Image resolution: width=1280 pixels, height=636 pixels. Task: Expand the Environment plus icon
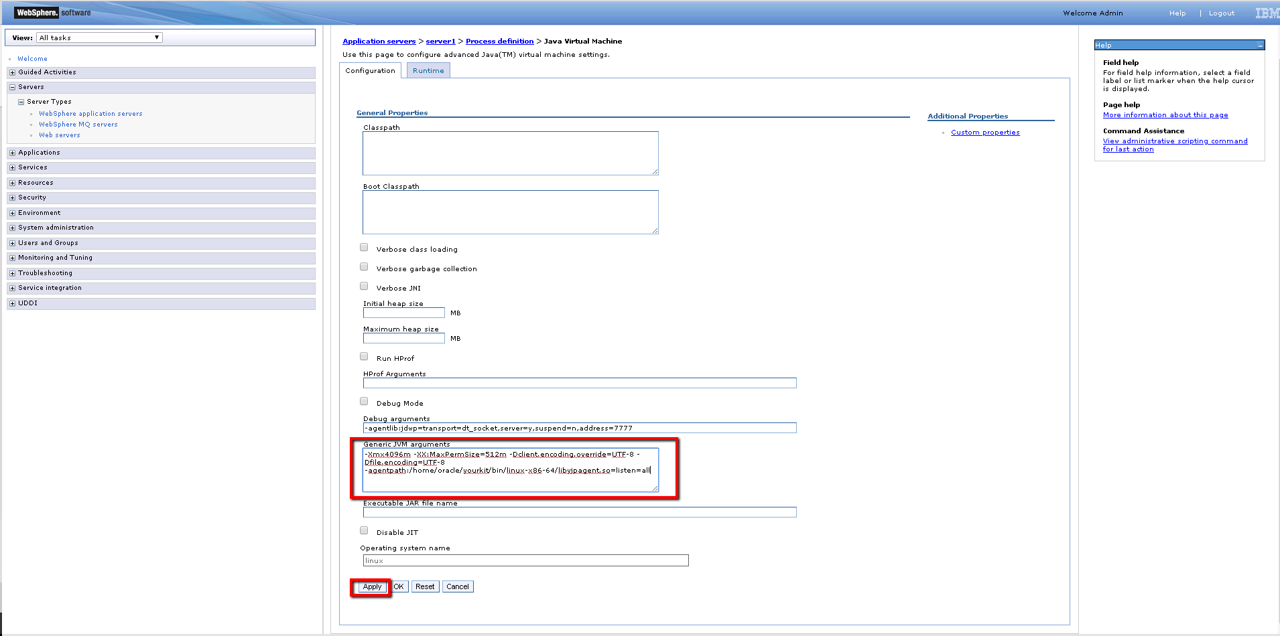12,213
